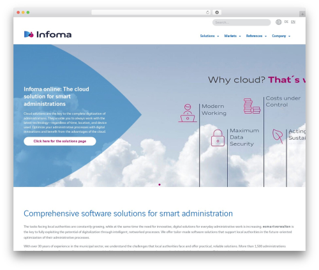This screenshot has width=319, height=270.
Task: Reload the page with the browser refresh icon
Action: pyautogui.click(x=207, y=12)
